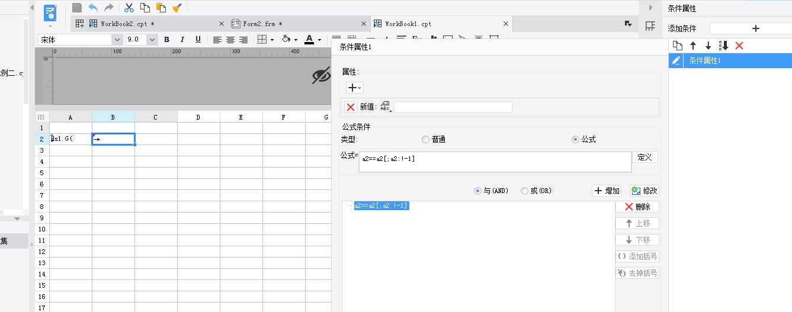The image size is (792, 312).
Task: Toggle Bold formatting
Action: click(x=166, y=40)
